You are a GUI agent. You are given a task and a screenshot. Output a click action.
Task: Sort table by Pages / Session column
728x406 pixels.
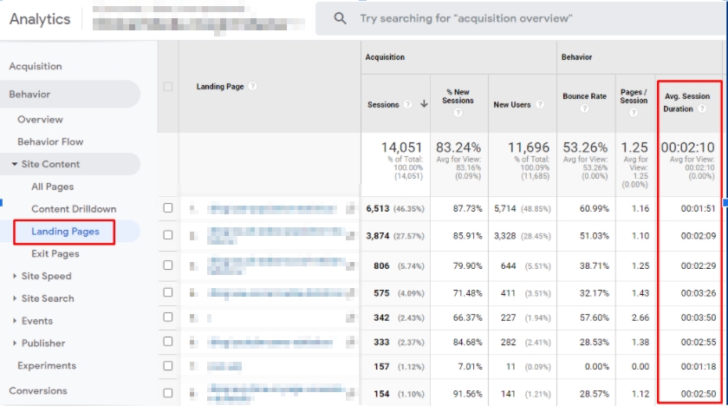(634, 95)
